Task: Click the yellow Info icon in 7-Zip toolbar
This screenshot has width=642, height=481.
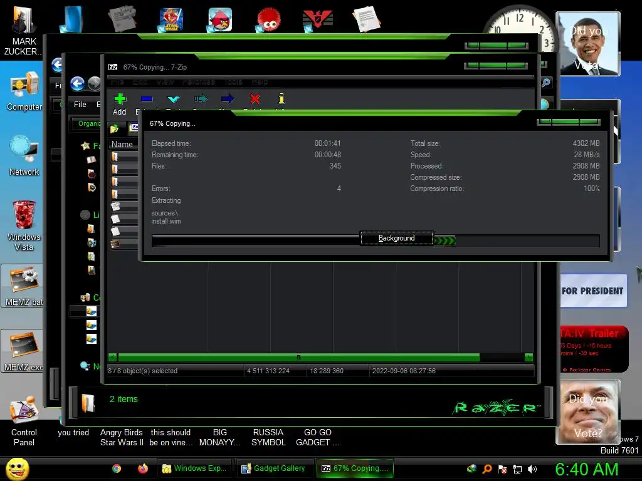Action: (x=282, y=98)
